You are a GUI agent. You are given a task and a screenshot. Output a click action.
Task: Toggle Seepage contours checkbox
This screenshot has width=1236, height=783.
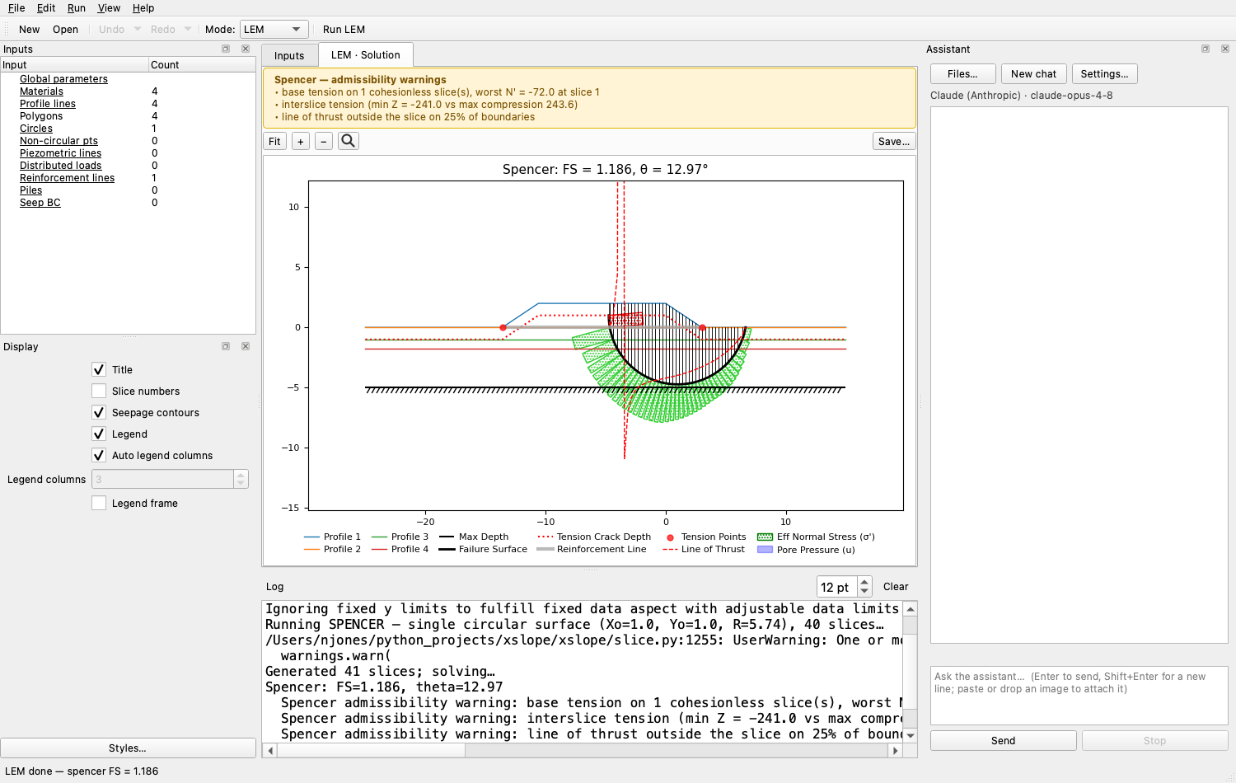pyautogui.click(x=99, y=412)
